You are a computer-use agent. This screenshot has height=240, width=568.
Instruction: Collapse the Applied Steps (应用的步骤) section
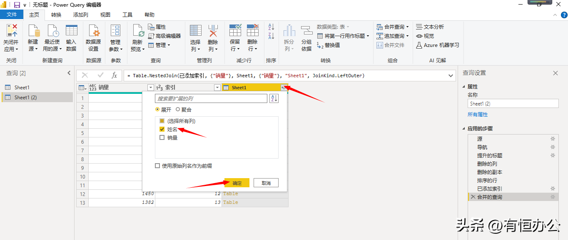[x=464, y=129]
